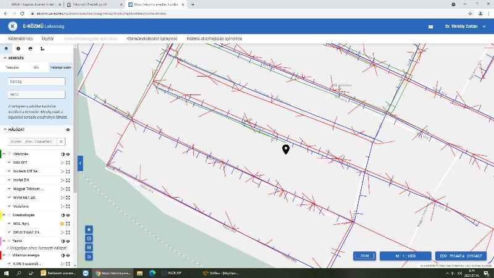The image size is (494, 278).
Task: Expand the Magyar Telekom entry
Action: (x=9, y=189)
